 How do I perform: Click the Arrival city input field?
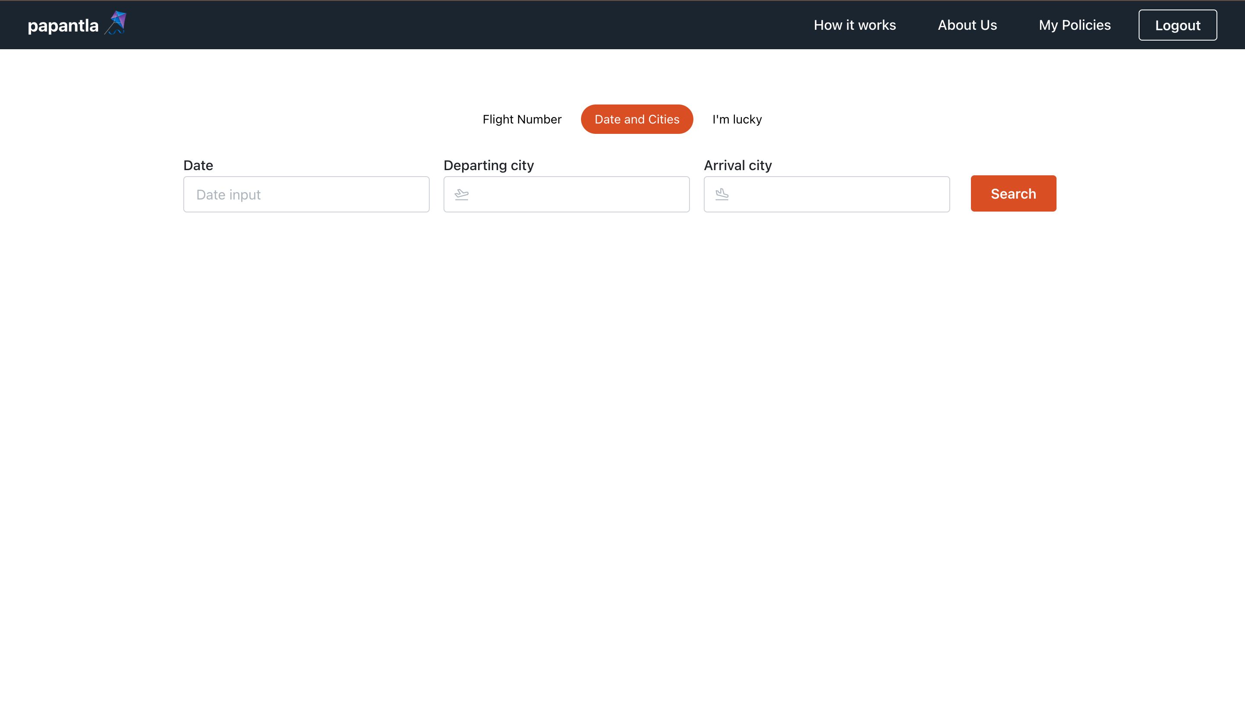click(x=826, y=194)
